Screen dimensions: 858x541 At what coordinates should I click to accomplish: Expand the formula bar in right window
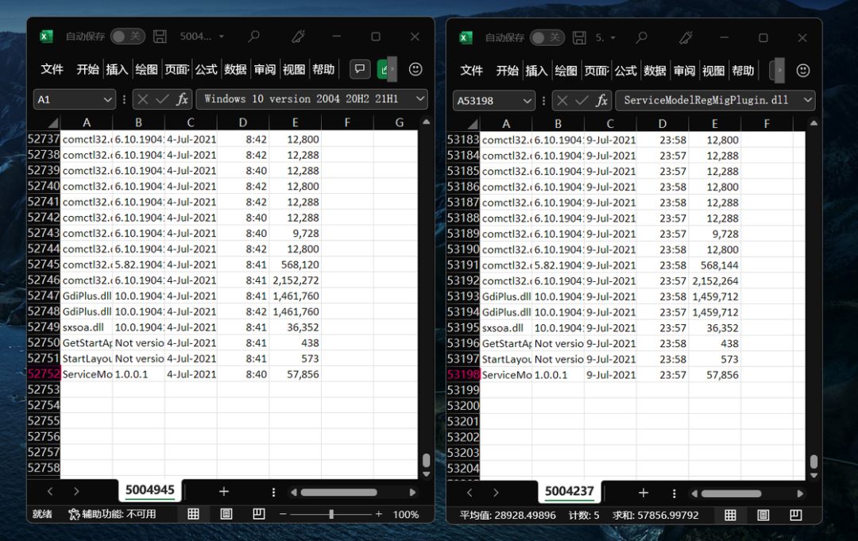pyautogui.click(x=808, y=100)
